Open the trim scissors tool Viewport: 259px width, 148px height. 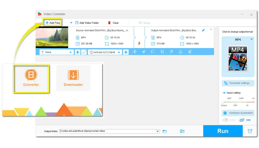(x=144, y=52)
